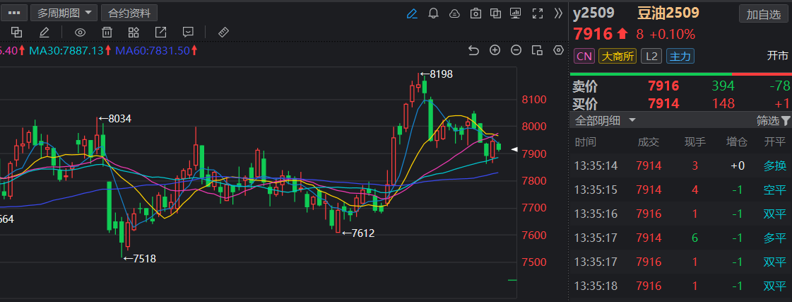Click the undo arrow above chart
The width and height of the screenshot is (792, 302).
(x=474, y=50)
